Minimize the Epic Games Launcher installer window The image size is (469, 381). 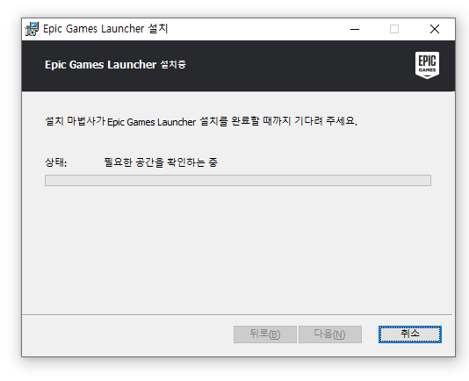tap(355, 29)
